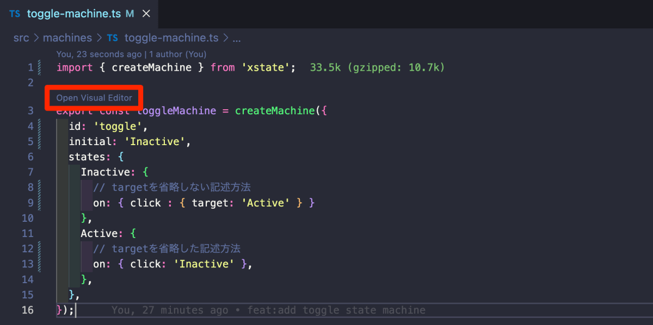653x325 pixels.
Task: Click the word 'createMachine' in the import
Action: click(x=152, y=68)
